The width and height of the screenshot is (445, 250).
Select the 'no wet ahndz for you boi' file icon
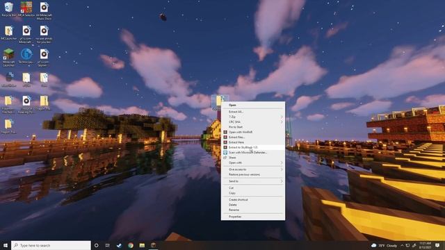[x=44, y=35]
